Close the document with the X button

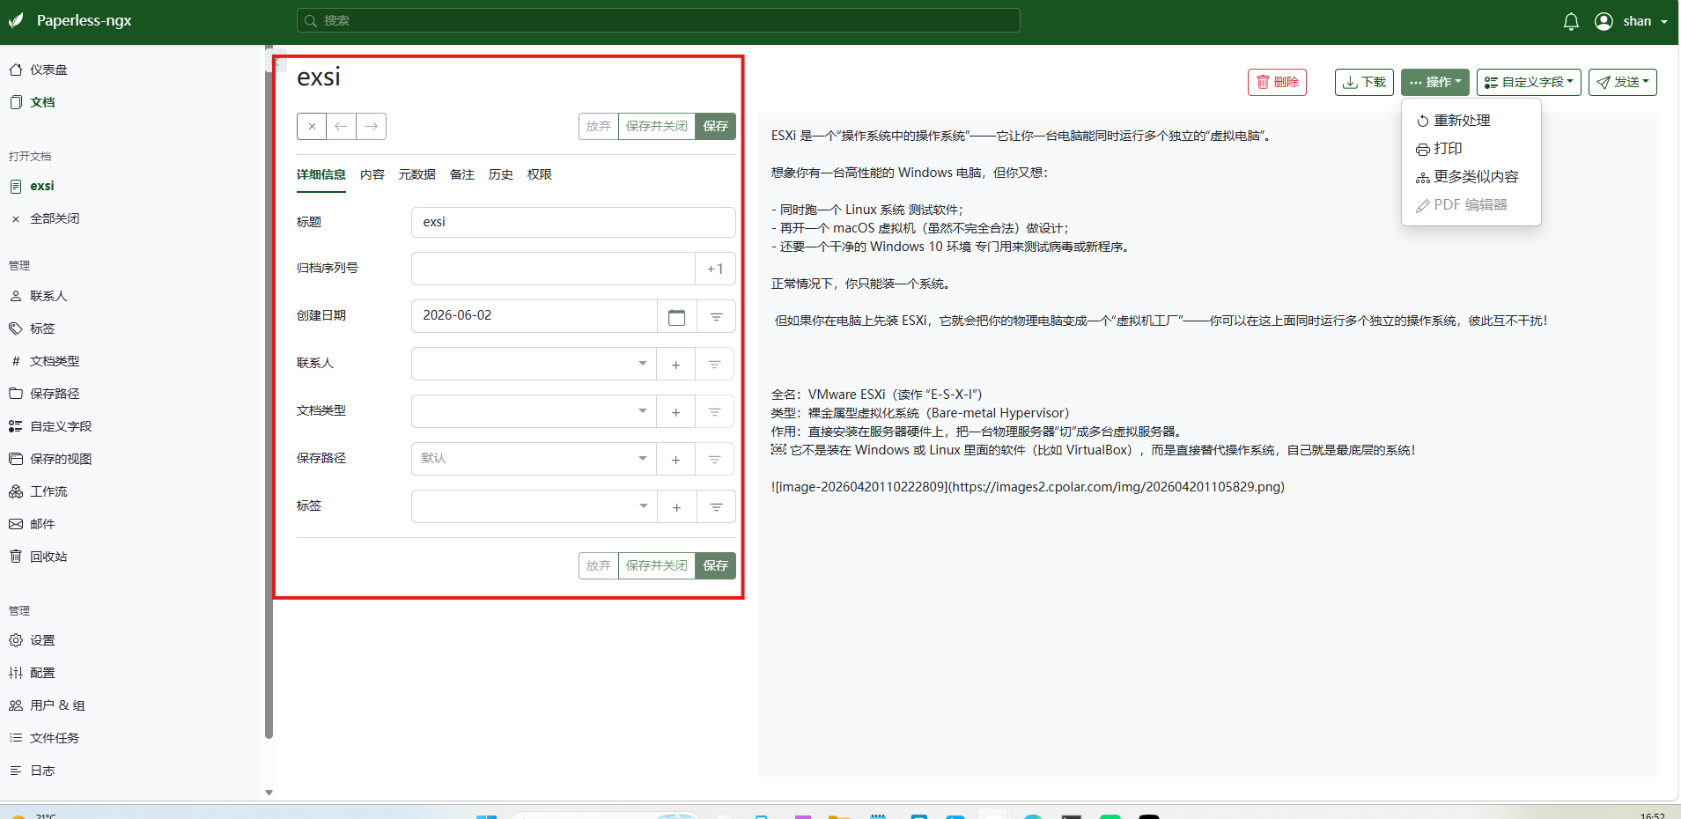point(312,126)
